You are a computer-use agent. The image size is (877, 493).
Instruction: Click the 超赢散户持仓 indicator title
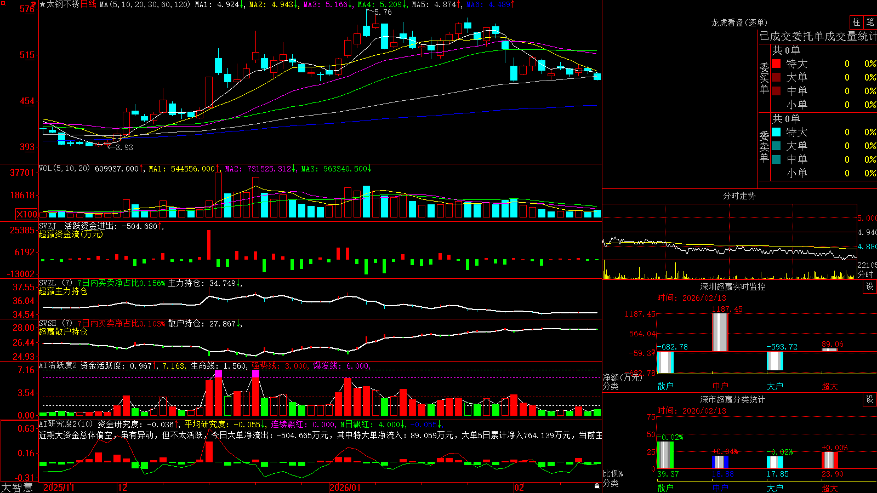pos(63,331)
